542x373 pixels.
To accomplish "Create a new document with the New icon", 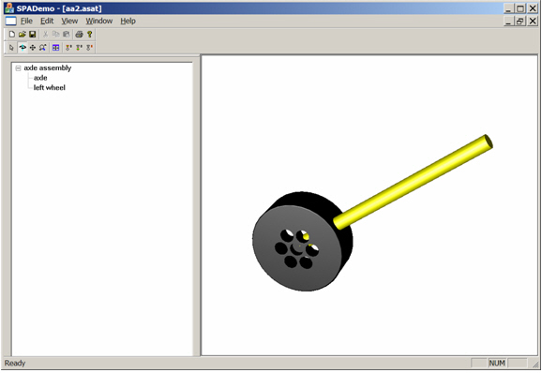I will (x=12, y=34).
